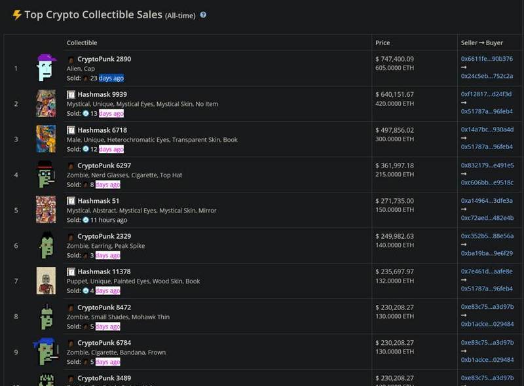Image resolution: width=524 pixels, height=386 pixels.
Task: Open the CryptoPunk 8472 collectible link
Action: point(104,307)
